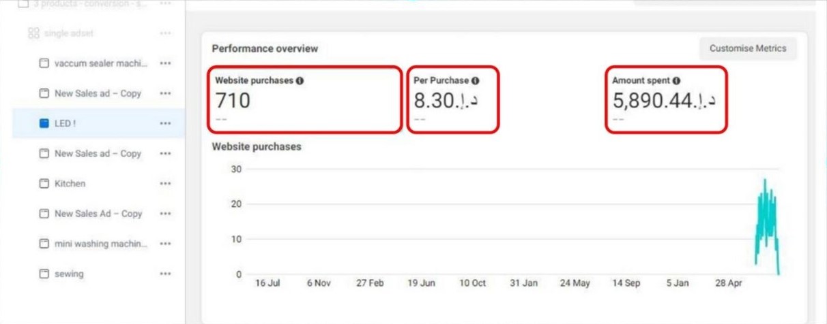Select the Website purchases metric card value
This screenshot has height=324, width=827.
pos(233,101)
